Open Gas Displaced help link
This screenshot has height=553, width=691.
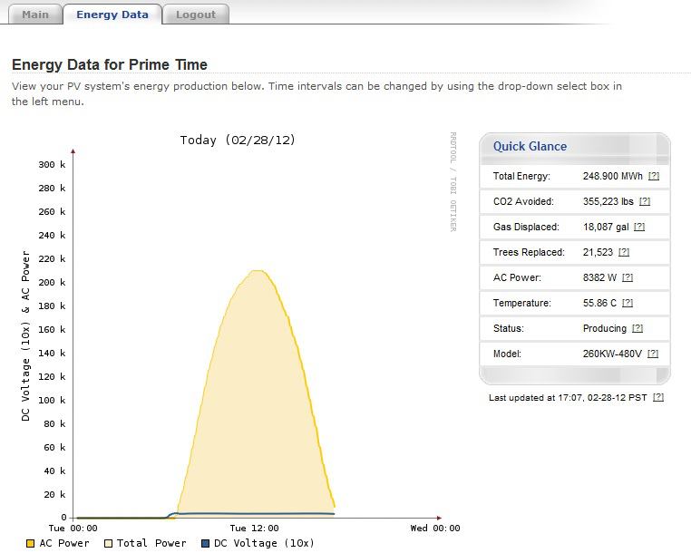click(x=639, y=227)
